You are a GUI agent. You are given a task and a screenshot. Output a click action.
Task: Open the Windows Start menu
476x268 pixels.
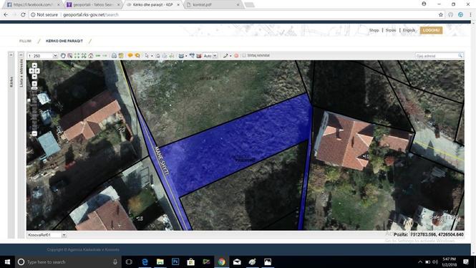[7, 262]
